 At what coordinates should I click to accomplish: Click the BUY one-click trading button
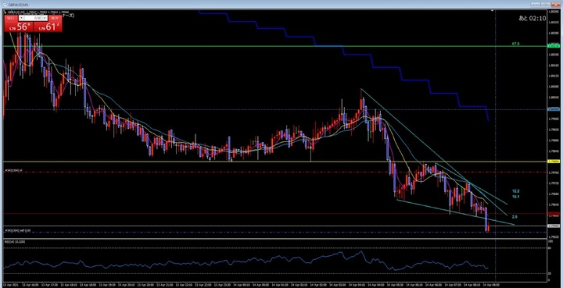click(x=48, y=27)
